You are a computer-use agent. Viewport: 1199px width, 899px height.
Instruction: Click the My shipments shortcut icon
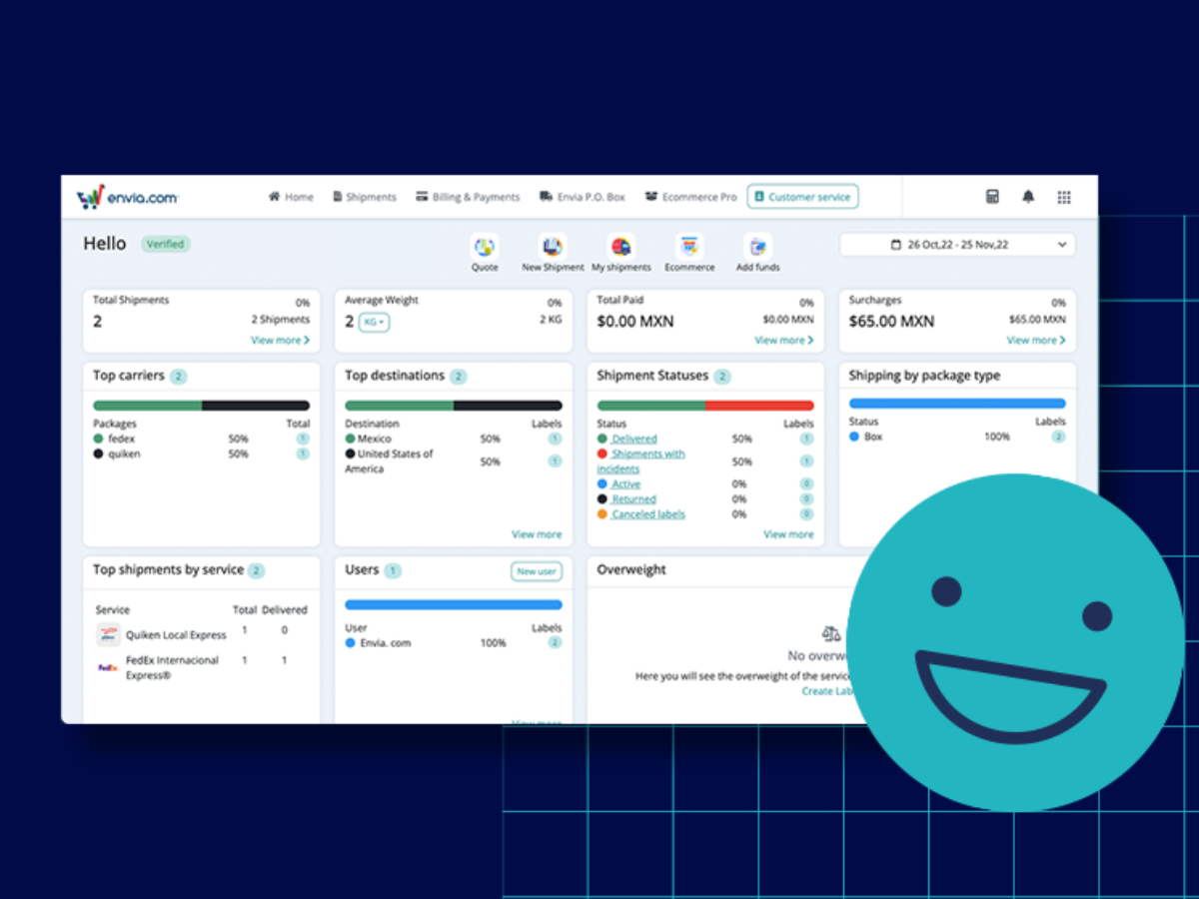621,247
